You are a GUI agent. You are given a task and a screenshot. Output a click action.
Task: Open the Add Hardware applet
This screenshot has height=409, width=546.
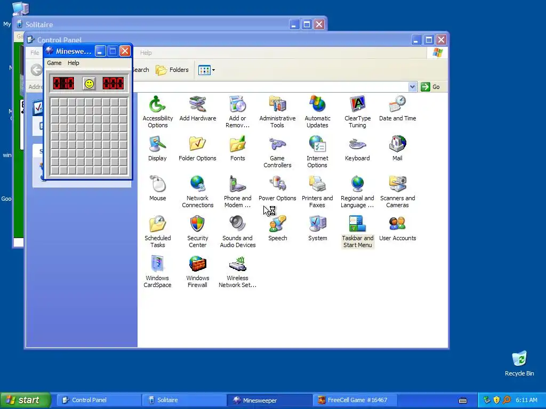tap(197, 104)
